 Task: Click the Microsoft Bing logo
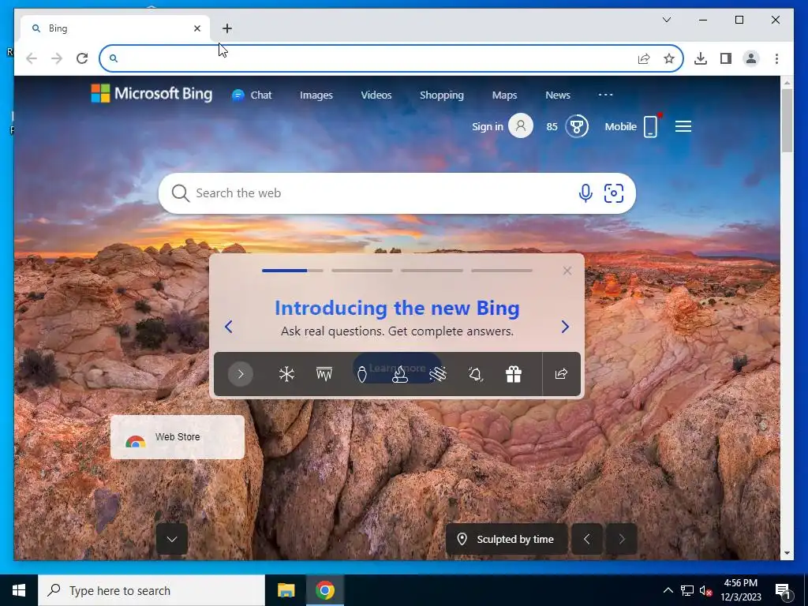[x=151, y=94]
